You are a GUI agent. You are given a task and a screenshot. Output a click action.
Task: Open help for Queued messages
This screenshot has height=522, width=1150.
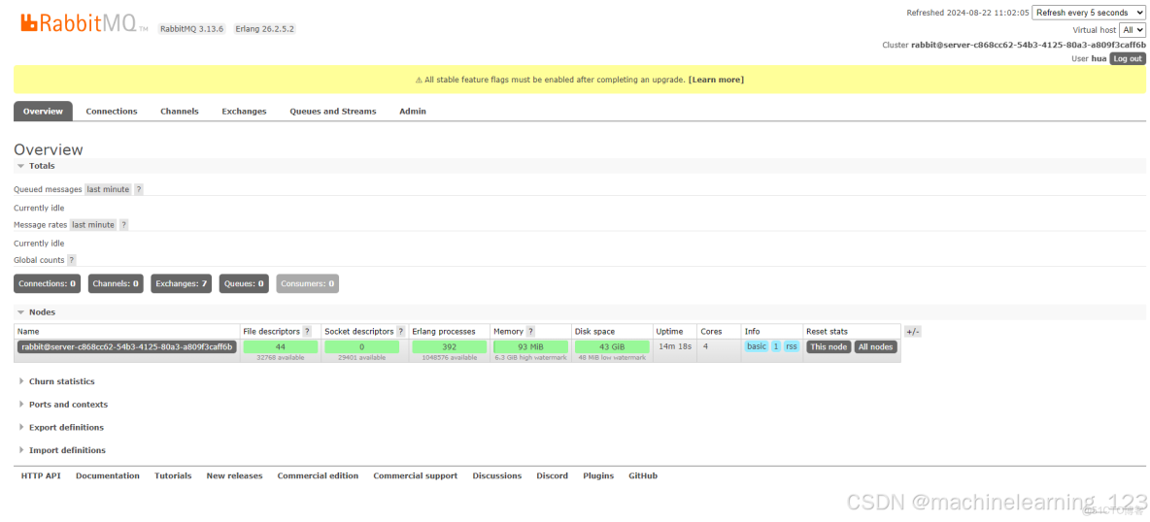(139, 189)
